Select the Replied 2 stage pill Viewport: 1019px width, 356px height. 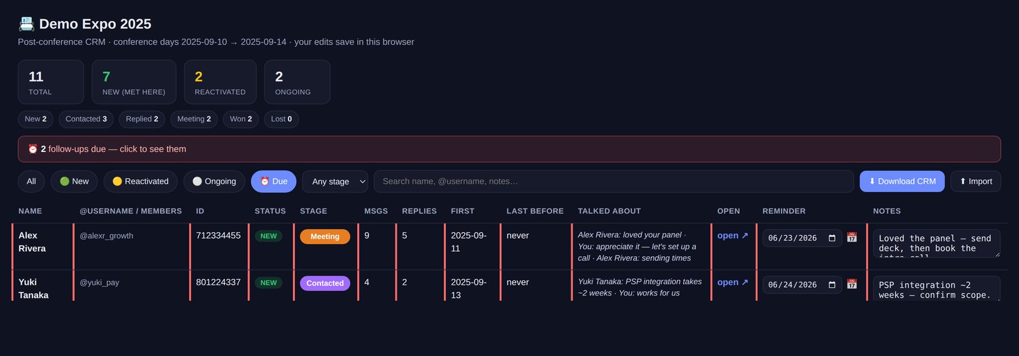(x=142, y=119)
